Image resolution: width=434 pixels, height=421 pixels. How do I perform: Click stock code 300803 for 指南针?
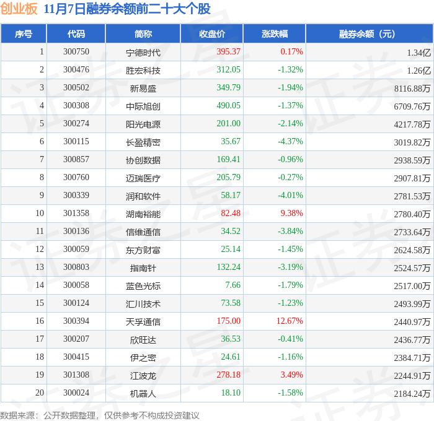point(76,267)
